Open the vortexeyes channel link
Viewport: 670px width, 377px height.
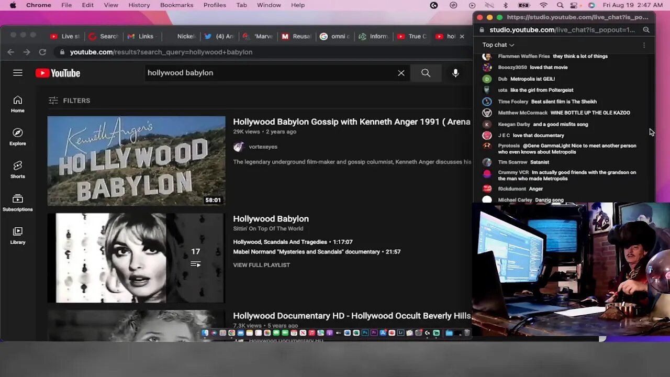[263, 147]
